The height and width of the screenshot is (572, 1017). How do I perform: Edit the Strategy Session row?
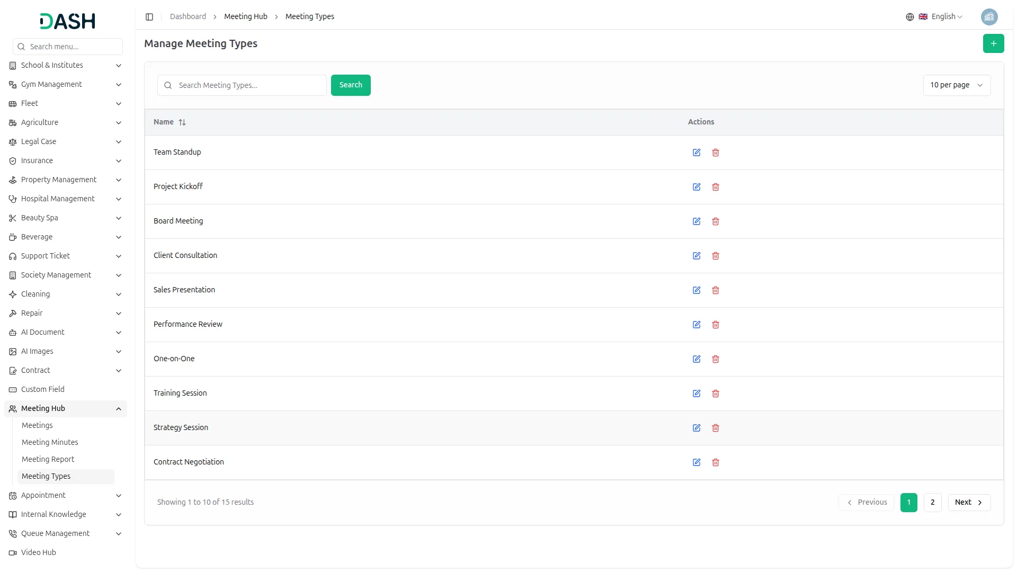click(x=697, y=428)
